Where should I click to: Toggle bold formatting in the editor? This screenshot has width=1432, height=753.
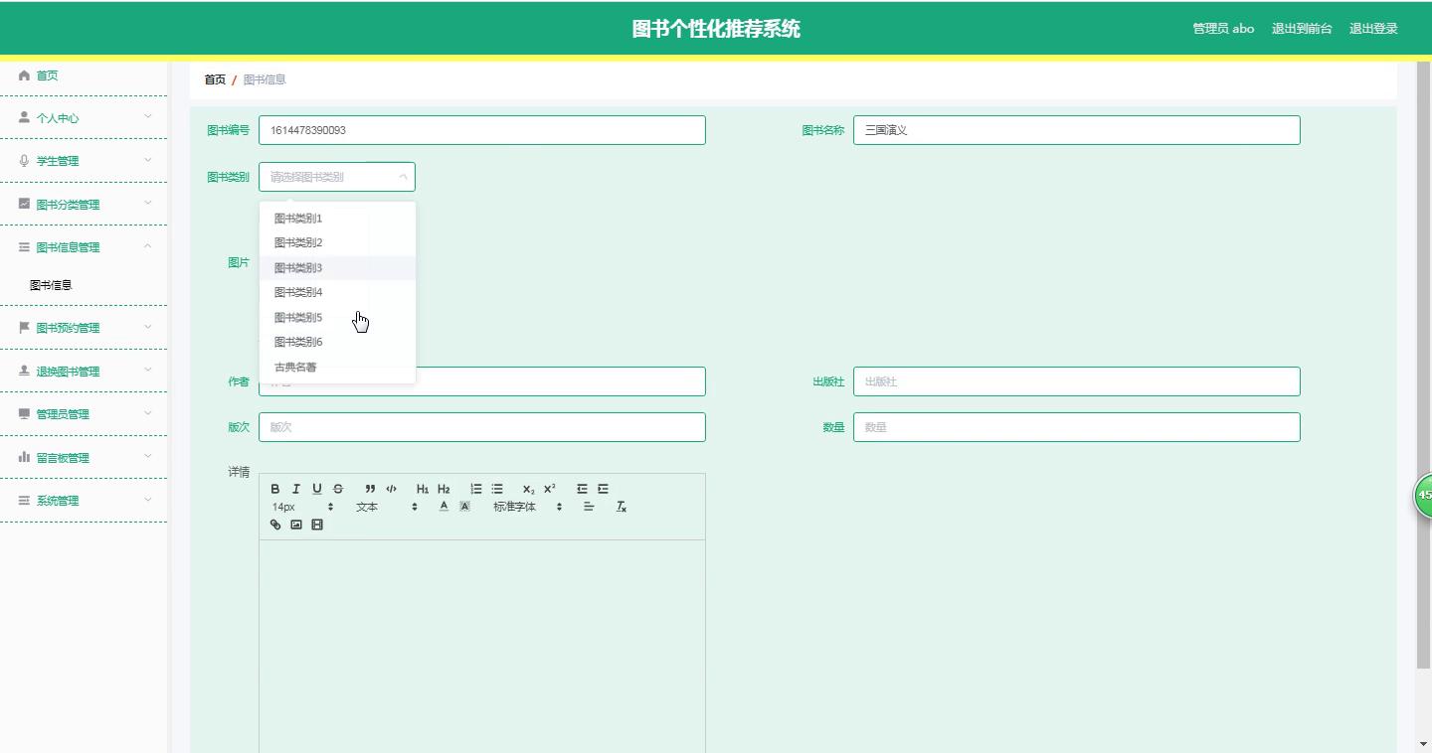tap(275, 489)
